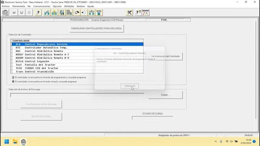
Task: Open the network tree with bell icon
Action: click(x=54, y=13)
